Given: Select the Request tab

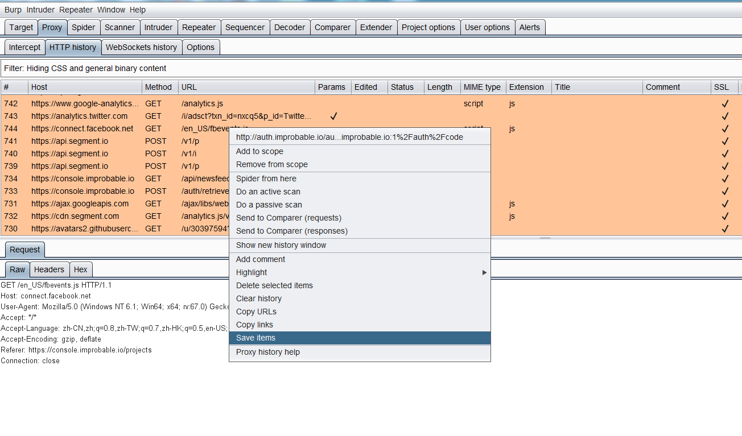Looking at the screenshot, I should click(24, 250).
